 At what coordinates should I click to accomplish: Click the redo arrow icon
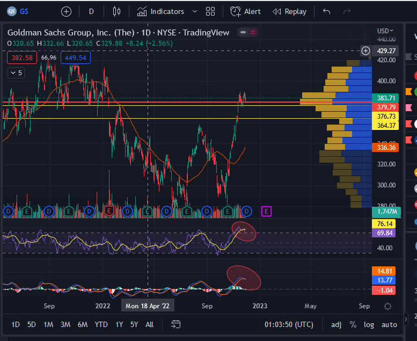[x=347, y=11]
